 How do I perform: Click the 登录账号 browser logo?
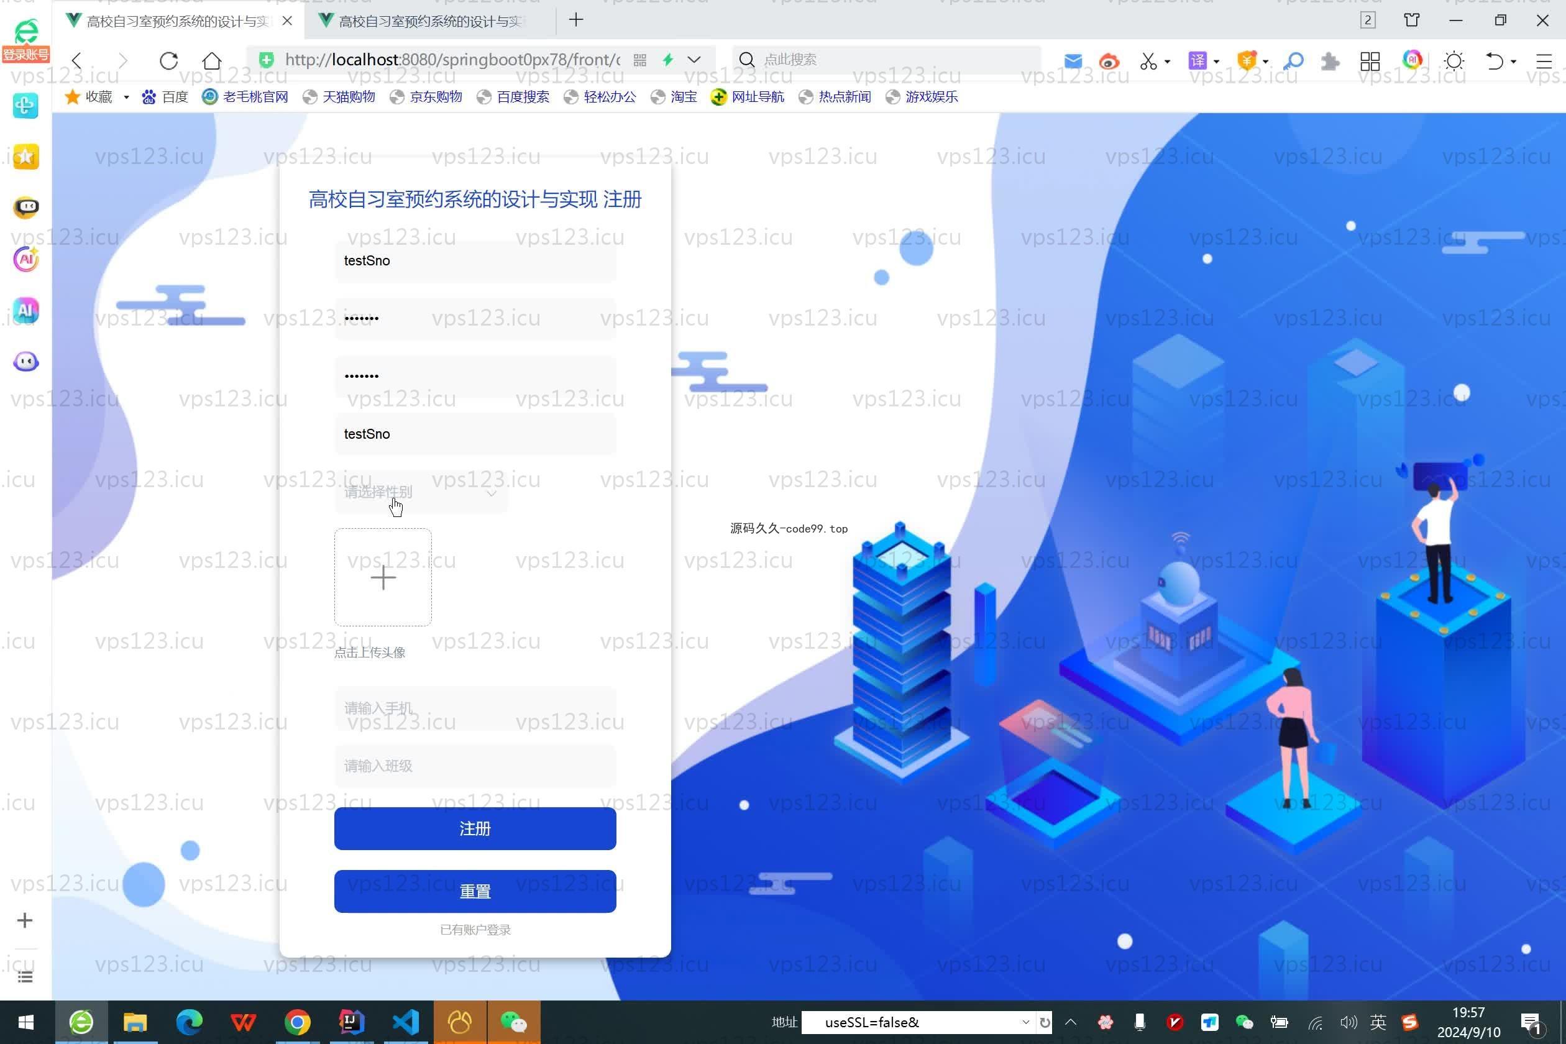pyautogui.click(x=26, y=40)
